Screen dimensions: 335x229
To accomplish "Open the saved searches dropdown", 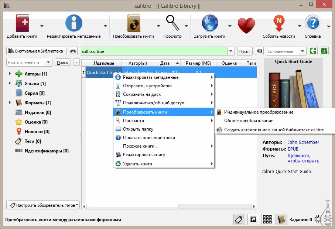I will tap(302, 51).
